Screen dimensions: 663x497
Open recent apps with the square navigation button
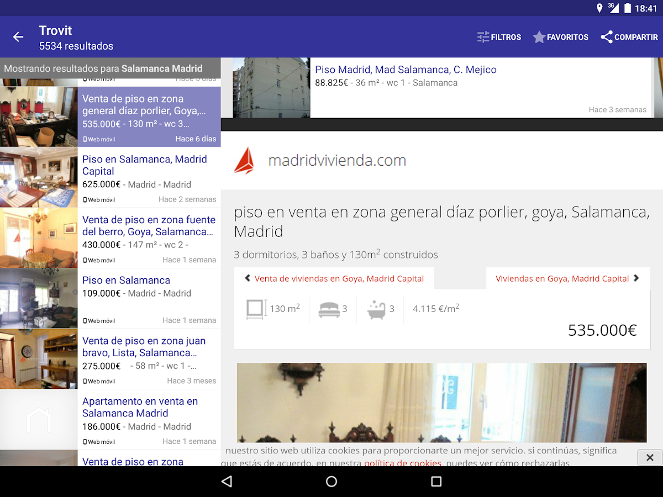pos(435,482)
